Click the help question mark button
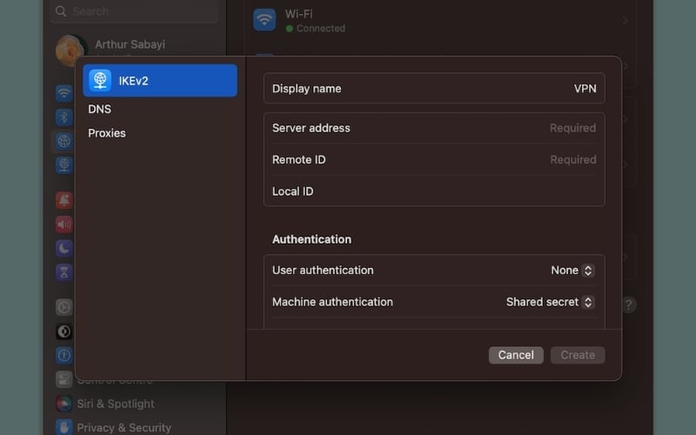The width and height of the screenshot is (696, 435). tap(628, 305)
